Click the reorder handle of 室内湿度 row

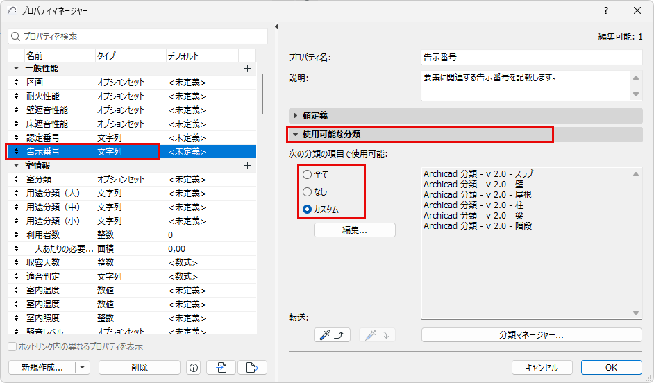point(16,304)
